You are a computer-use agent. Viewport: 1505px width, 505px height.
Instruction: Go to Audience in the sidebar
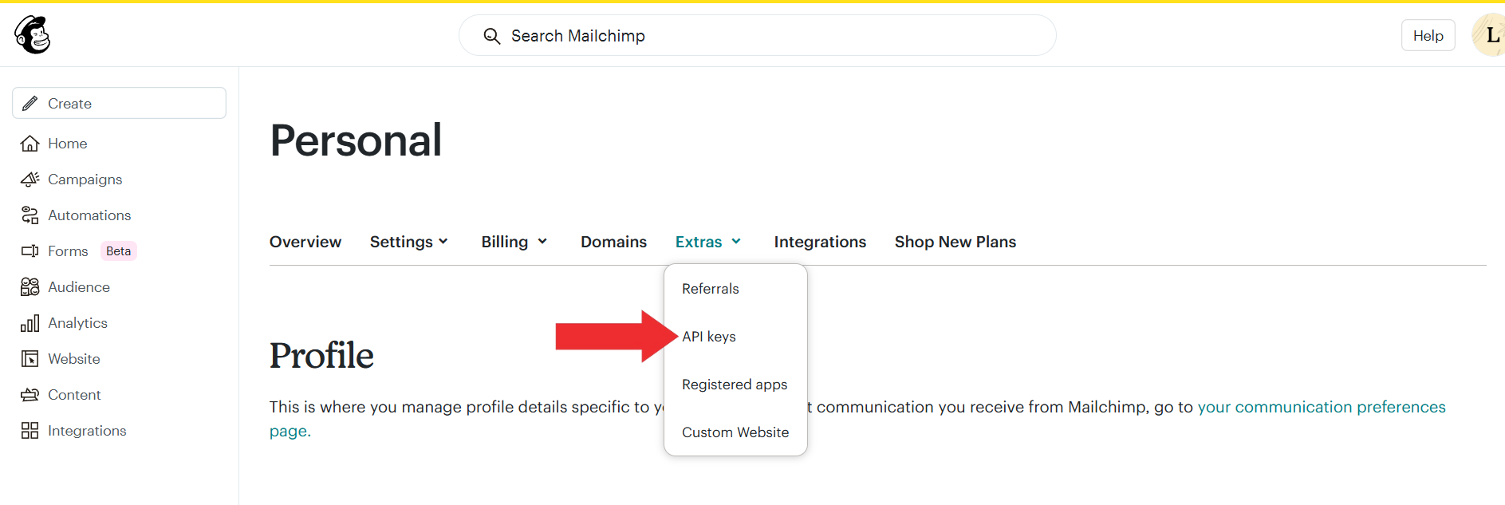click(x=79, y=287)
